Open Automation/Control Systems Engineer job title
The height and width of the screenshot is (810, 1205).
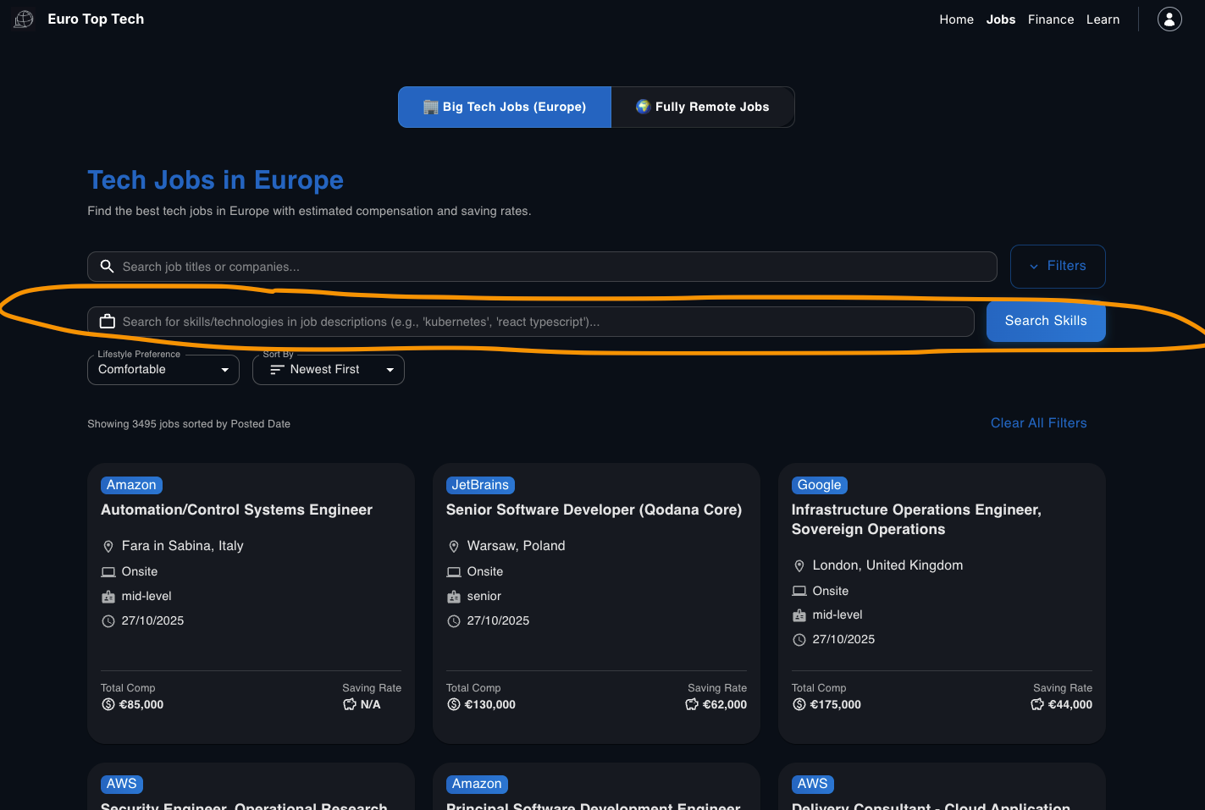coord(236,510)
